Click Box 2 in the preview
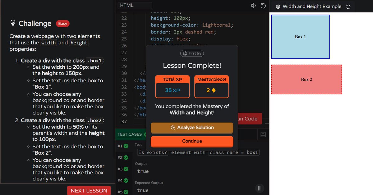 306,79
